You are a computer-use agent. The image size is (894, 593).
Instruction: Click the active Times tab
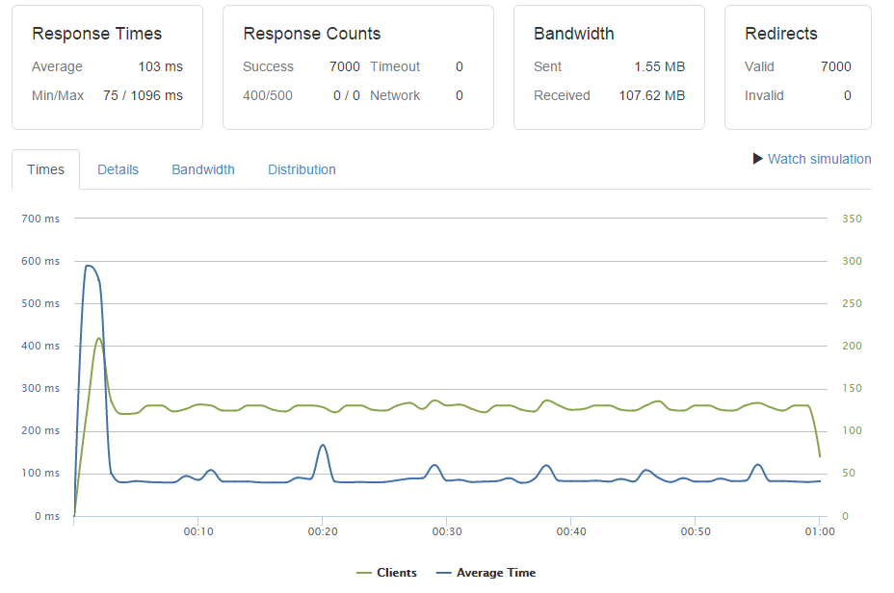point(45,169)
